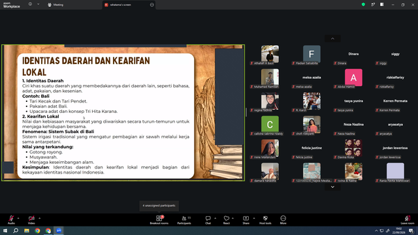Open the first Chrome icon in taskbar

pos(37,230)
